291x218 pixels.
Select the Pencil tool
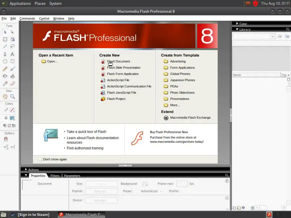pyautogui.click(x=5, y=69)
